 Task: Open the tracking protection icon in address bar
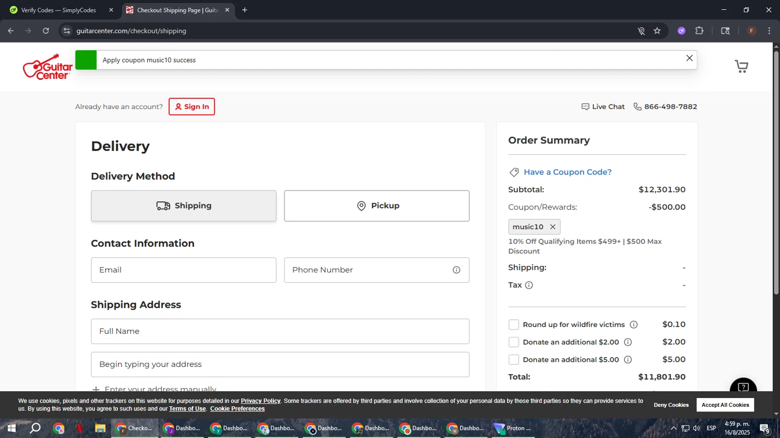641,31
